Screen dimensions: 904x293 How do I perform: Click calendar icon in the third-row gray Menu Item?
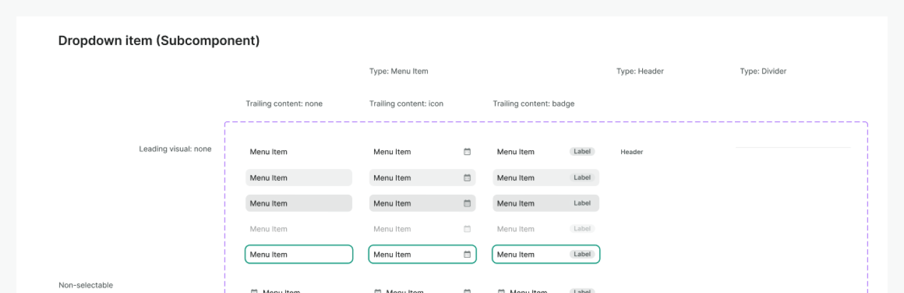click(467, 203)
